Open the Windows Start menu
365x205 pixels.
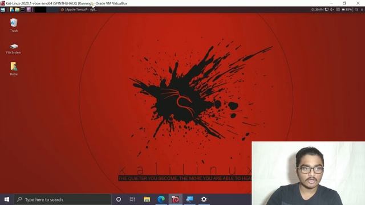(x=7, y=199)
